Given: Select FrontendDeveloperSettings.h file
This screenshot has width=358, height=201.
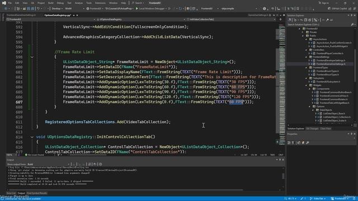Looking at the screenshot, I should [331, 60].
